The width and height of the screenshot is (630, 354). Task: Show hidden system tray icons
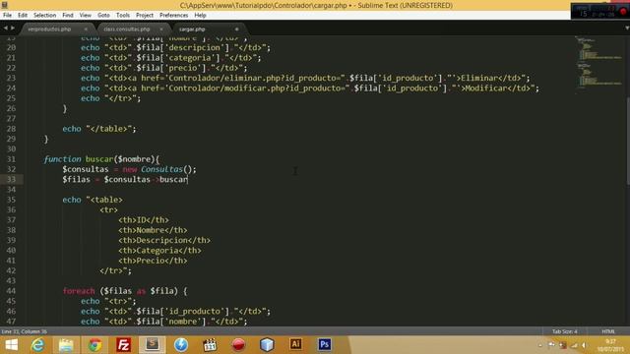(540, 345)
